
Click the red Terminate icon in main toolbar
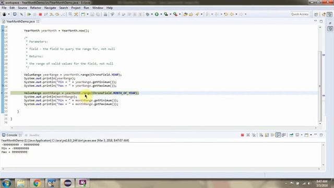pyautogui.click(x=40, y=14)
